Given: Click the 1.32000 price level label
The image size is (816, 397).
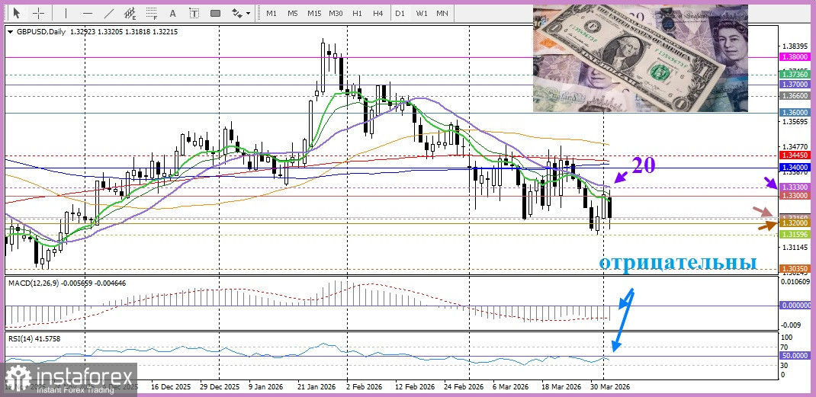Looking at the screenshot, I should (794, 223).
